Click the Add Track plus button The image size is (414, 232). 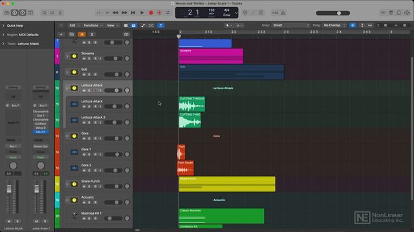(61, 34)
